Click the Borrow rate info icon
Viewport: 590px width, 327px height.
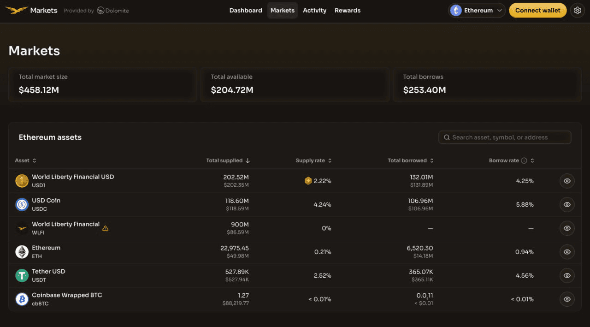pos(524,161)
